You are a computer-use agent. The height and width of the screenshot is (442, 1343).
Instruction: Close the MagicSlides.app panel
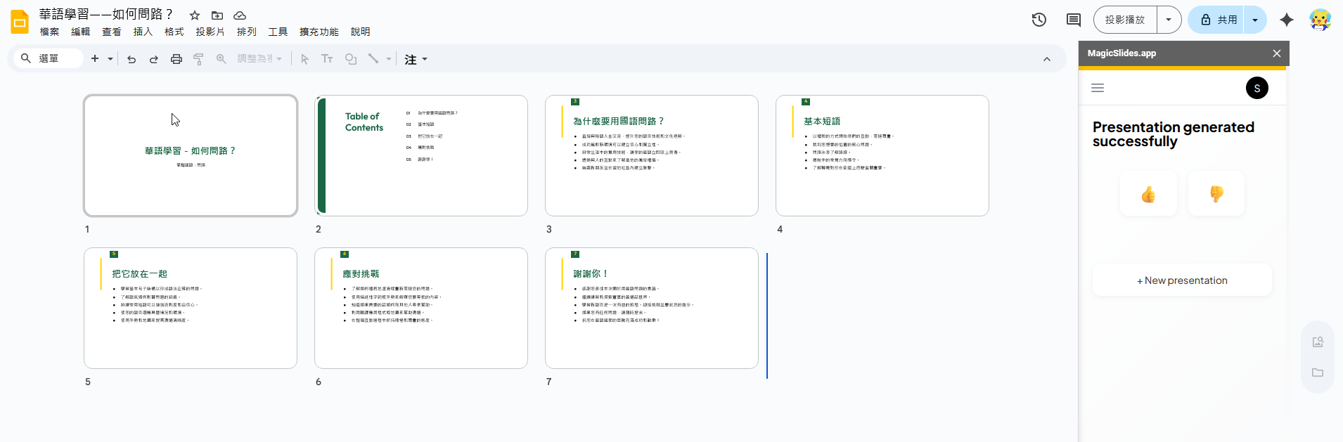click(1276, 53)
